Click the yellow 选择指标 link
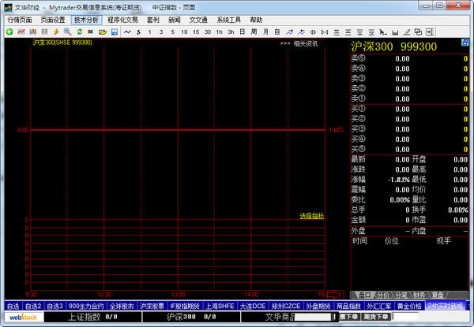The image size is (474, 327). coord(312,216)
